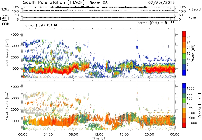Click the '-25' label on the Velocity colorbar
Image resolution: width=202 pixels, height=140 pixels.
190,108
